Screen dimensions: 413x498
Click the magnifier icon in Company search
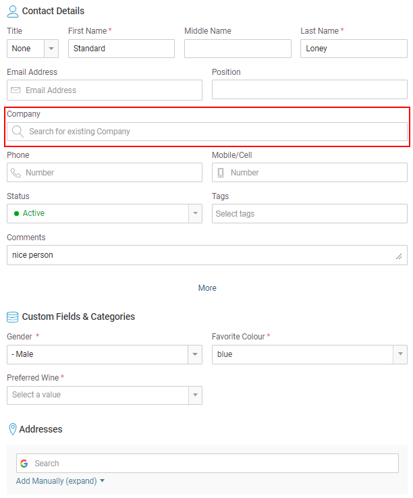tap(18, 132)
